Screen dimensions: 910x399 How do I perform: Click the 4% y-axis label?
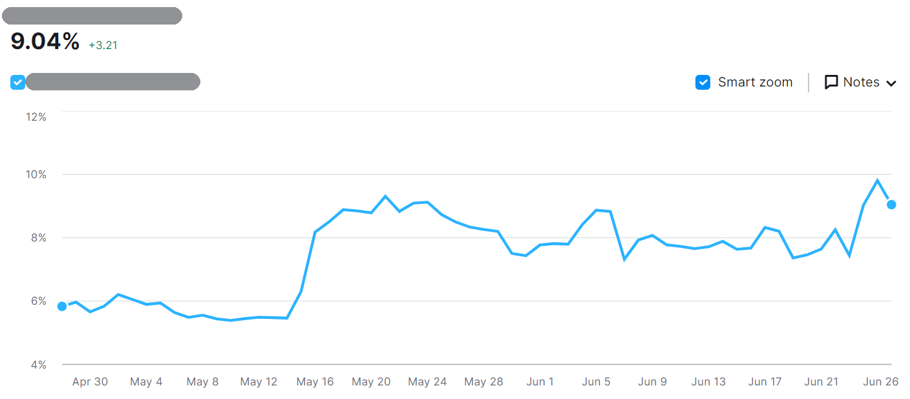[38, 365]
